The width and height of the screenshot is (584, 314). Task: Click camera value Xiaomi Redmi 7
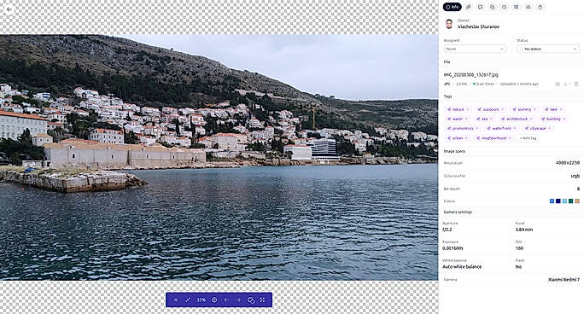tap(564, 279)
